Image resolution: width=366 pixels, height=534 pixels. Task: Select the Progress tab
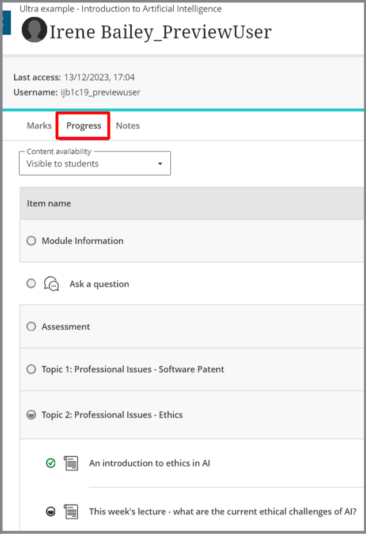pos(83,126)
